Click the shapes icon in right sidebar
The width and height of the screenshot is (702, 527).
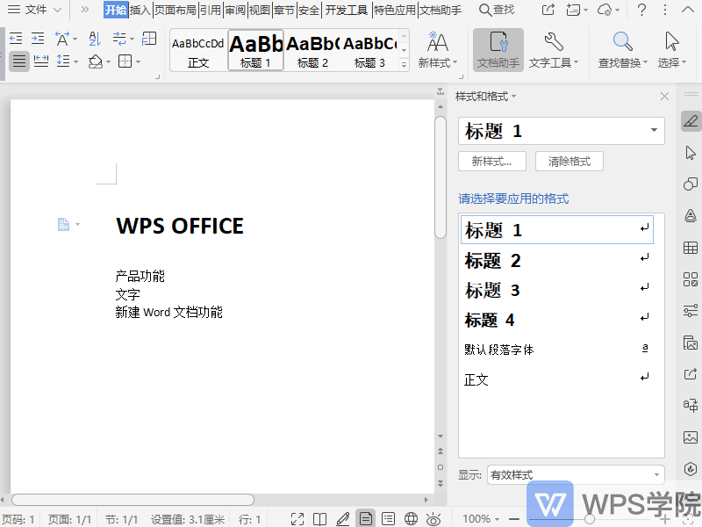[691, 184]
